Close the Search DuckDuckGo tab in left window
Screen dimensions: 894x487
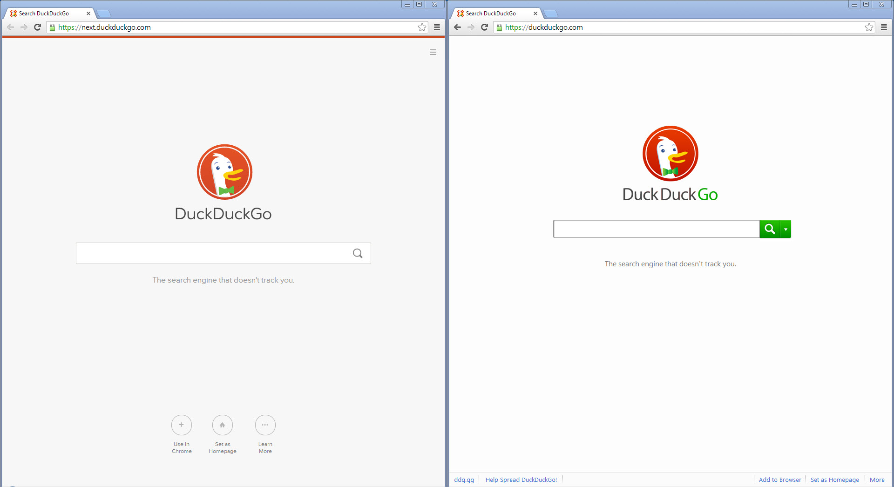88,14
